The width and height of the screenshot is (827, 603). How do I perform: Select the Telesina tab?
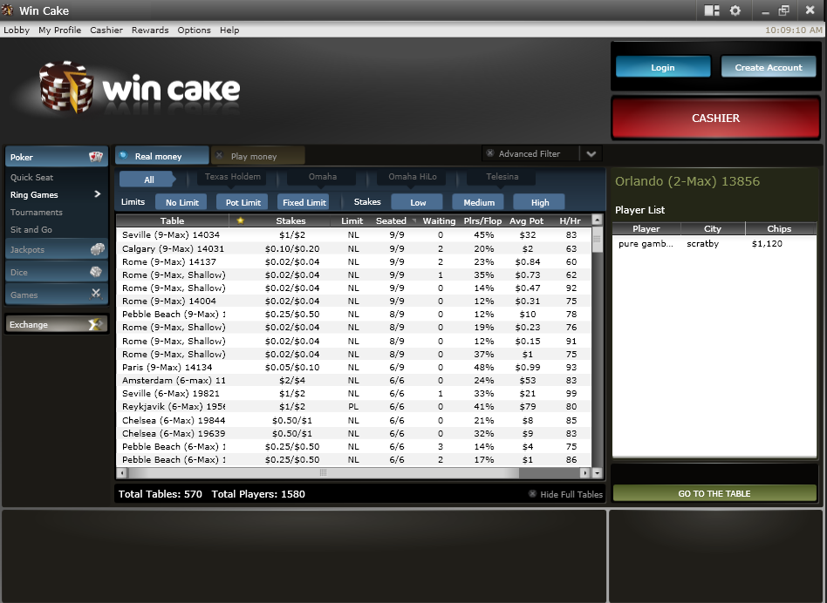(502, 176)
